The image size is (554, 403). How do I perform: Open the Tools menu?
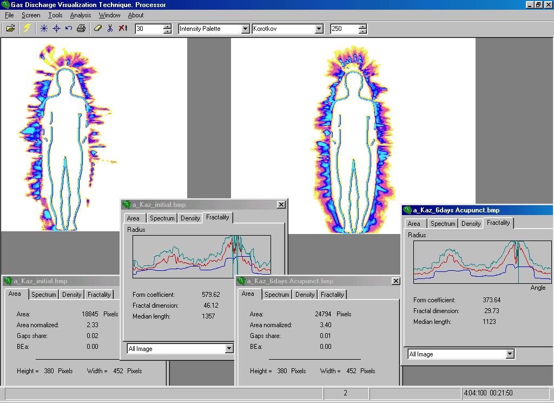coord(56,15)
